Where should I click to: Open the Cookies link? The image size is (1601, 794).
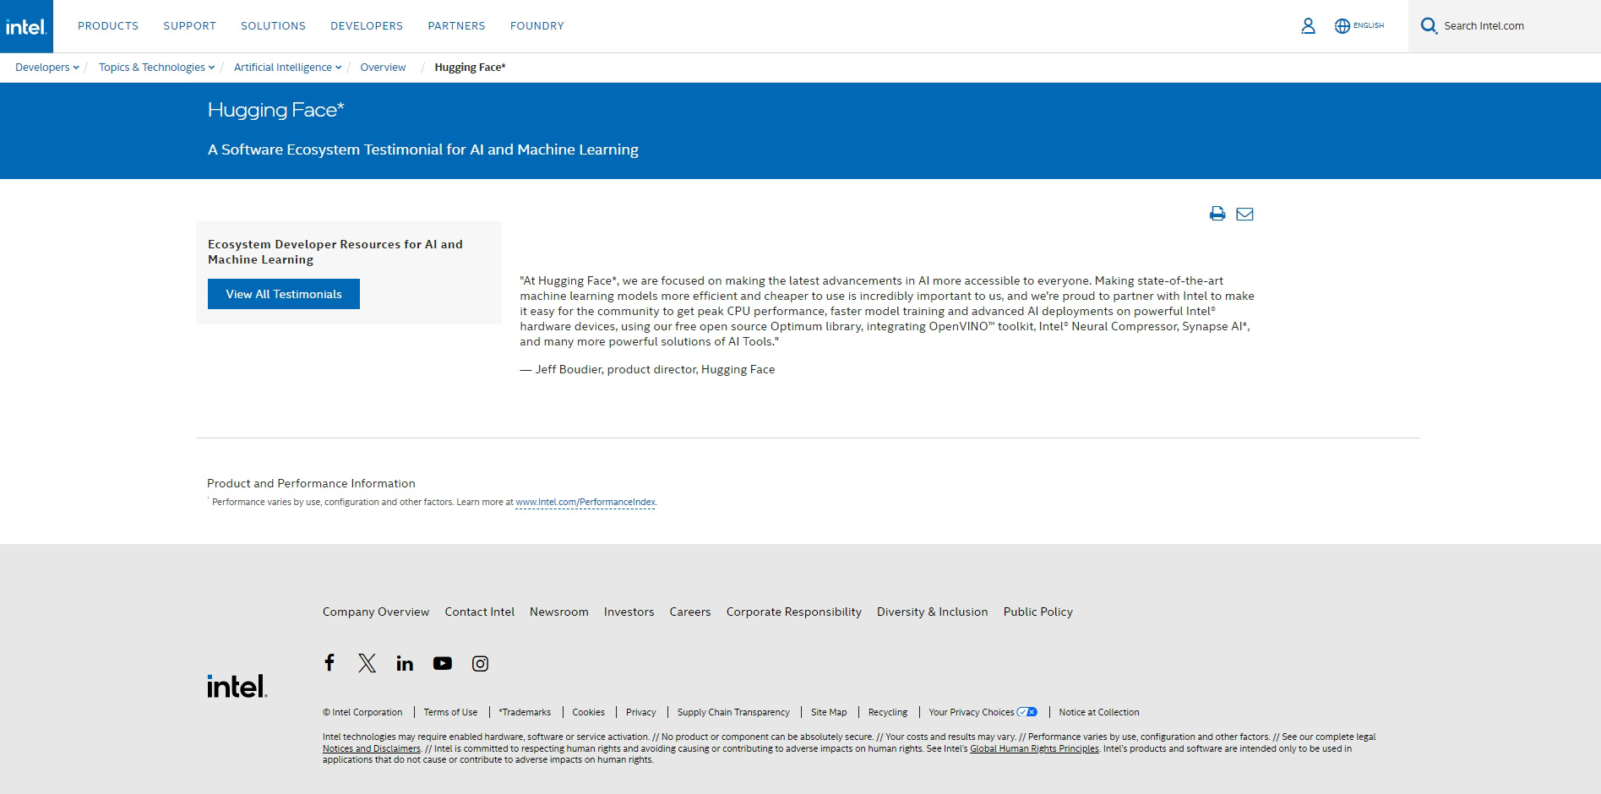(x=589, y=712)
